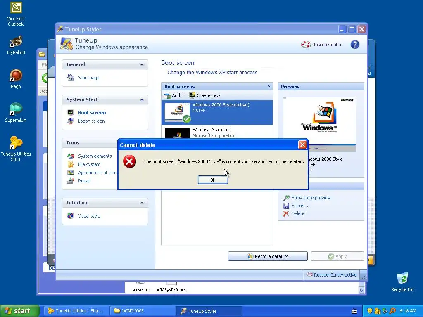Maximize the TuneUp Styler window
This screenshot has width=423, height=317.
352,29
